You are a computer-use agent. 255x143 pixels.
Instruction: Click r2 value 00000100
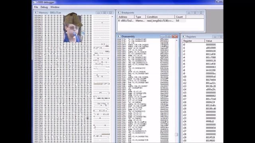(211, 51)
